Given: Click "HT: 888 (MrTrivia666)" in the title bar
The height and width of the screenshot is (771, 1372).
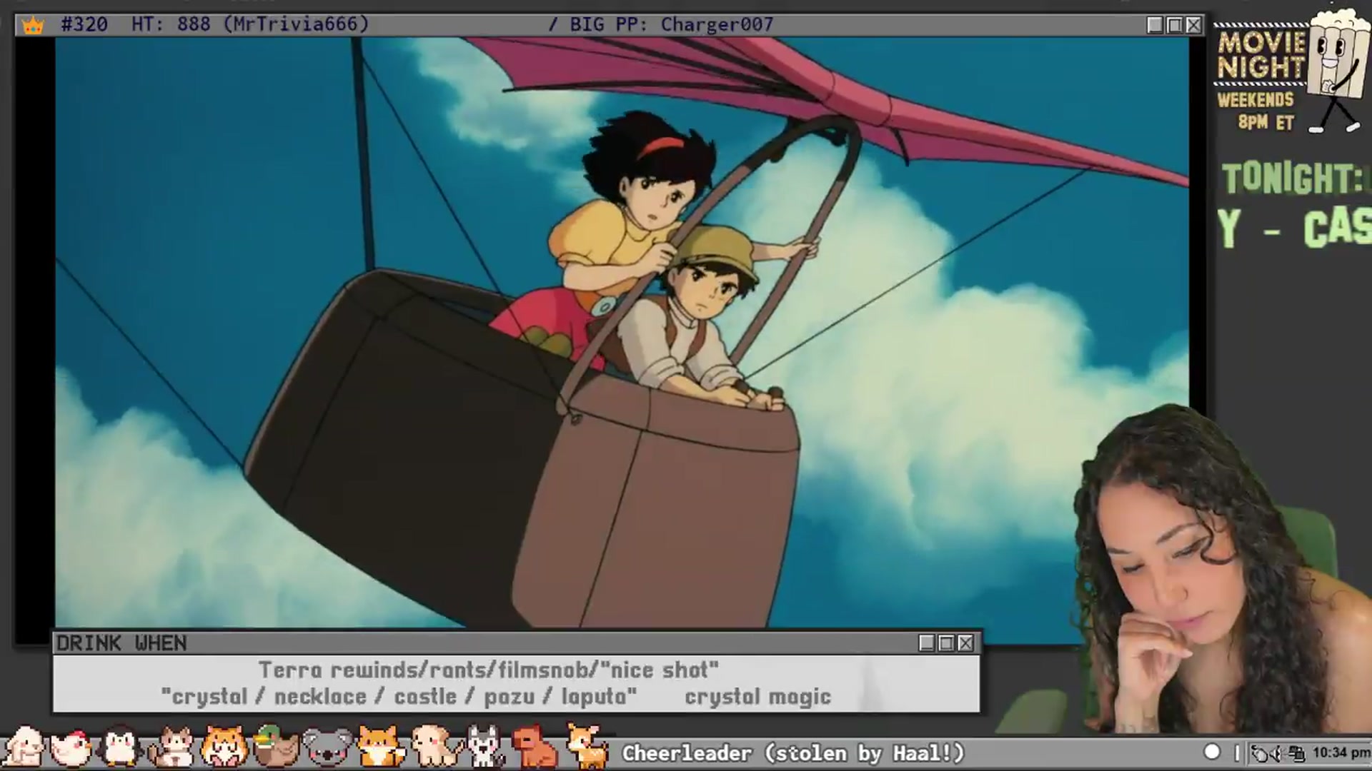Looking at the screenshot, I should 250,24.
